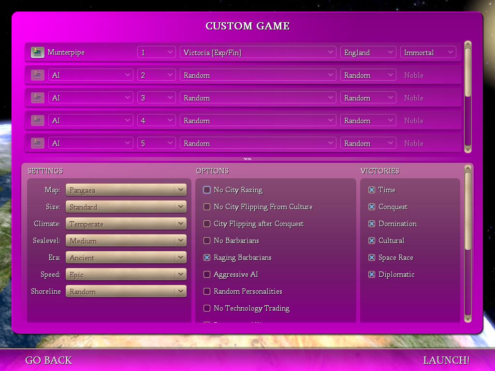Open the Random civilization dropdown in row 2

click(x=368, y=75)
